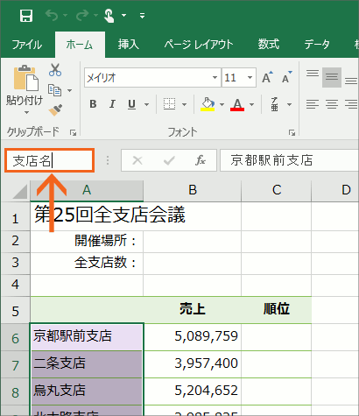359x416 pixels.
Task: Click the 売上 header cell
Action: click(193, 310)
